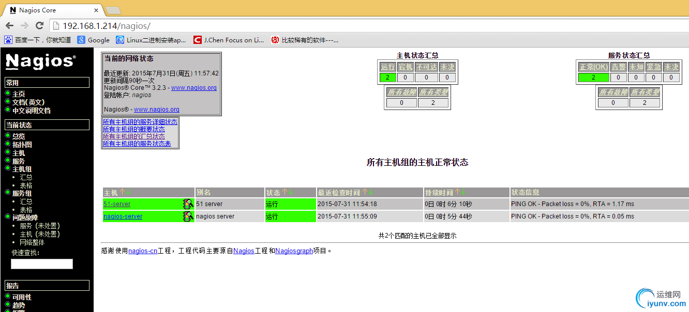Screen dimensions: 689x312
Task: Open the 主机组 sidebar link
Action: (22, 169)
